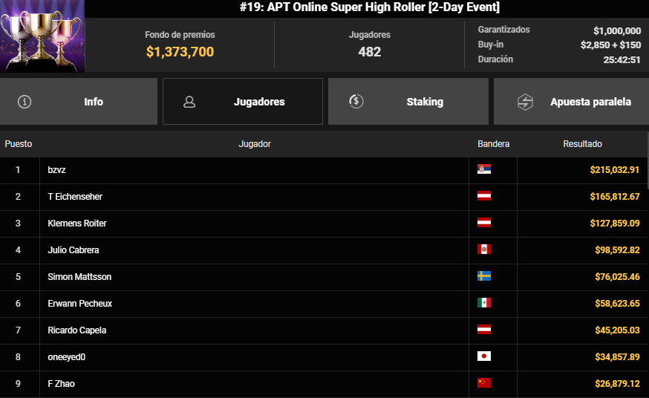Sort by the Puesto column header
This screenshot has width=649, height=398.
19,144
